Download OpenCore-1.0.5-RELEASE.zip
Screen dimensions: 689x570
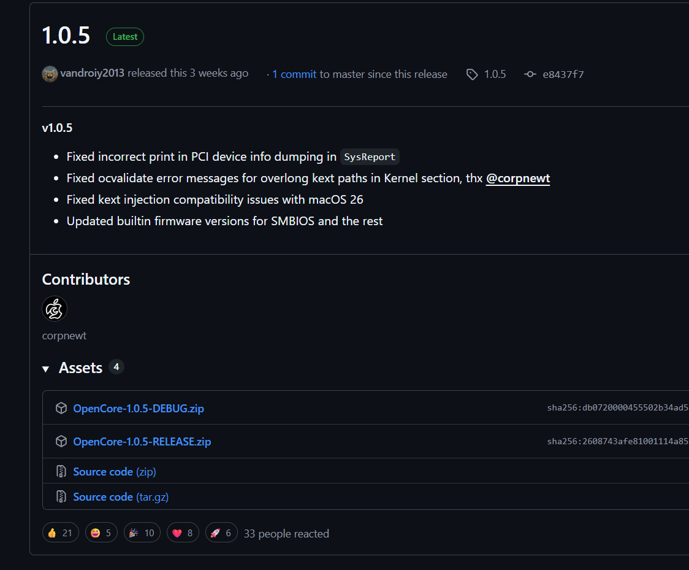[142, 442]
